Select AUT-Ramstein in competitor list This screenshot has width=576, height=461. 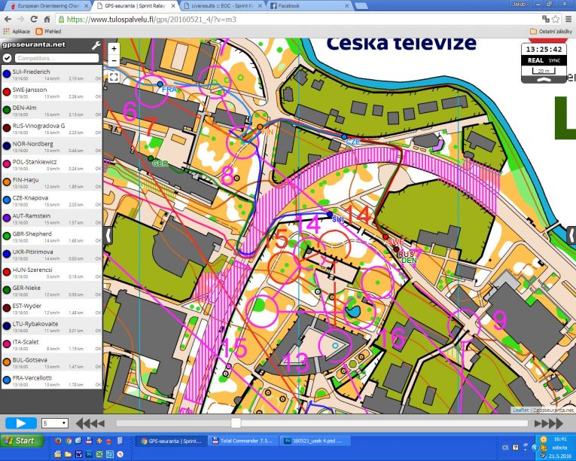tap(51, 218)
